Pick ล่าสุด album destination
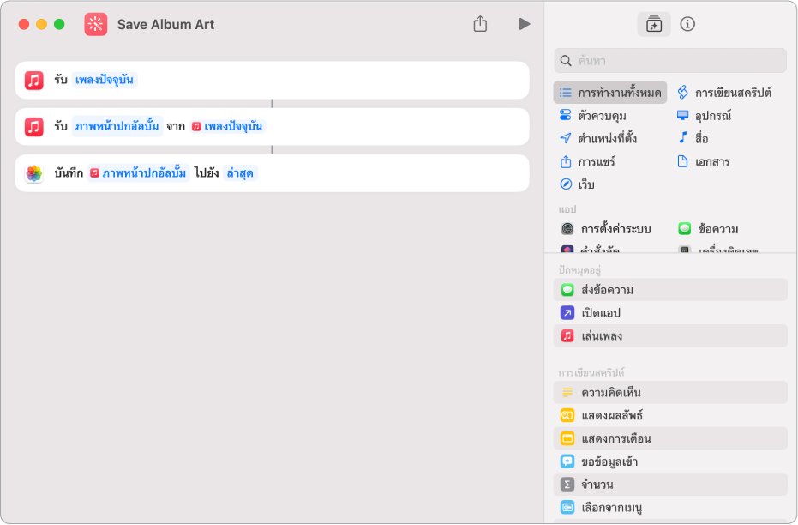This screenshot has height=525, width=798. click(241, 172)
